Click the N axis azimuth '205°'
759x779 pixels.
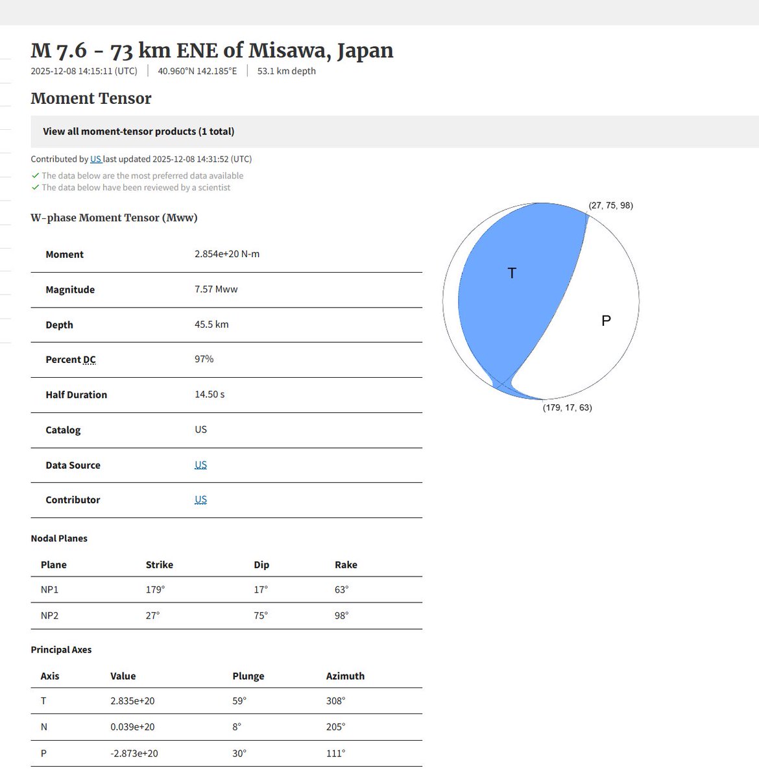(335, 727)
